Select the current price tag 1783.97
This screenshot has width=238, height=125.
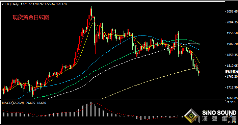point(232,71)
